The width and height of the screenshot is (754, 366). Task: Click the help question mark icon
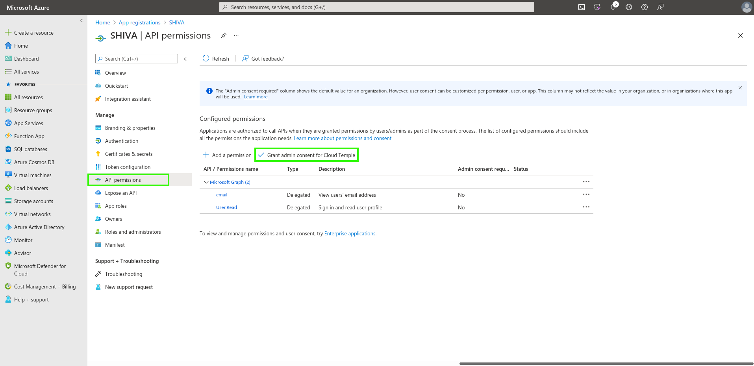[645, 7]
